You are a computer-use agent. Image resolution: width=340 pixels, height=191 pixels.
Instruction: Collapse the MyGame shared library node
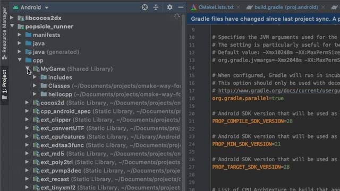point(27,68)
